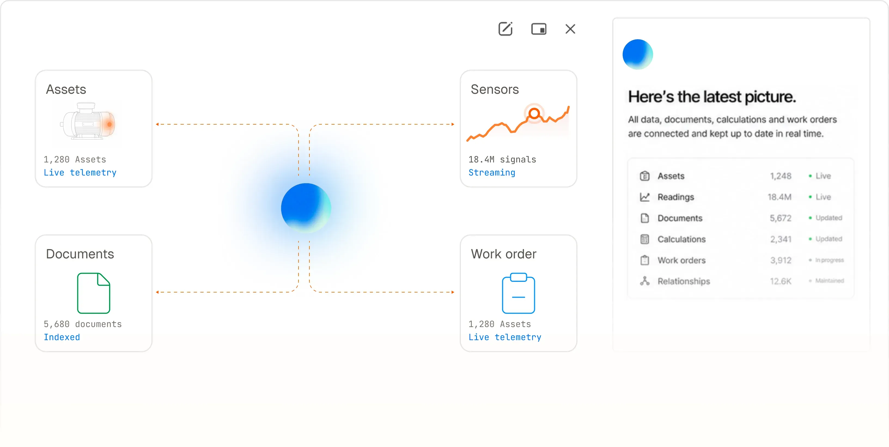Click the central glowing blue orb
The width and height of the screenshot is (889, 447).
click(306, 208)
